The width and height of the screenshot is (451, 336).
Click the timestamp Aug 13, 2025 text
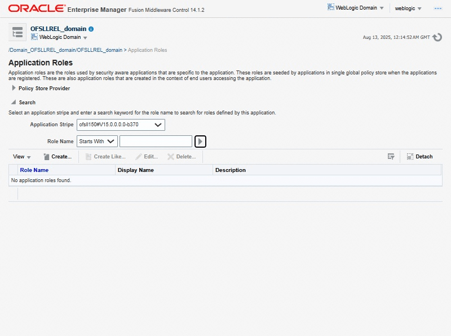(396, 37)
